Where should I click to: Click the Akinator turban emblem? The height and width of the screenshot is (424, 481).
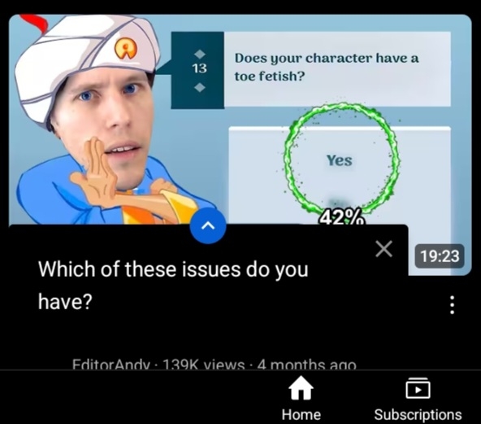[x=126, y=50]
